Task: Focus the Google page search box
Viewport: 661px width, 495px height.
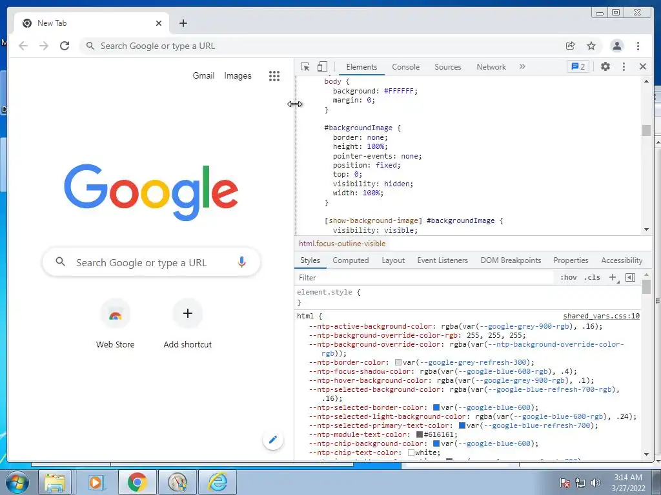Action: point(151,262)
